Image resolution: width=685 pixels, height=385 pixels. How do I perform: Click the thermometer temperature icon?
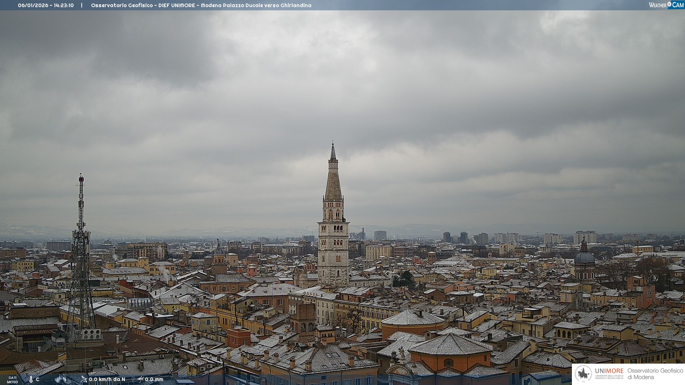coord(31,380)
